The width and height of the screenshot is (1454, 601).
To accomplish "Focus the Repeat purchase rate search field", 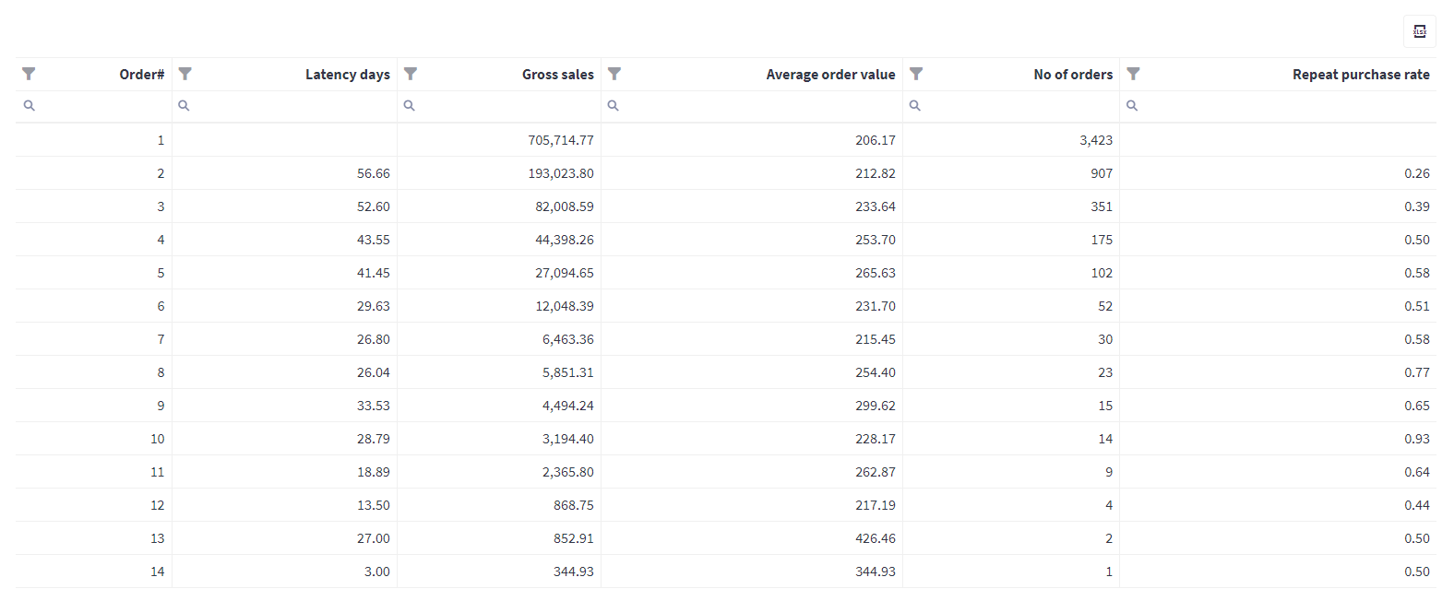I will pos(1286,106).
